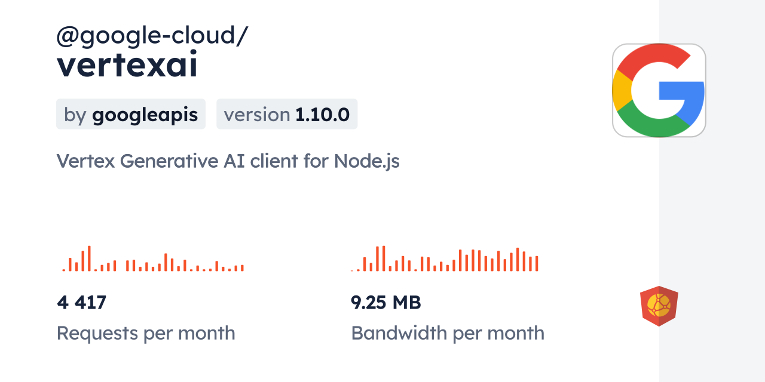Screen dimensions: 765x382
Task: Click the requests per month sparkline chart
Action: click(x=153, y=259)
